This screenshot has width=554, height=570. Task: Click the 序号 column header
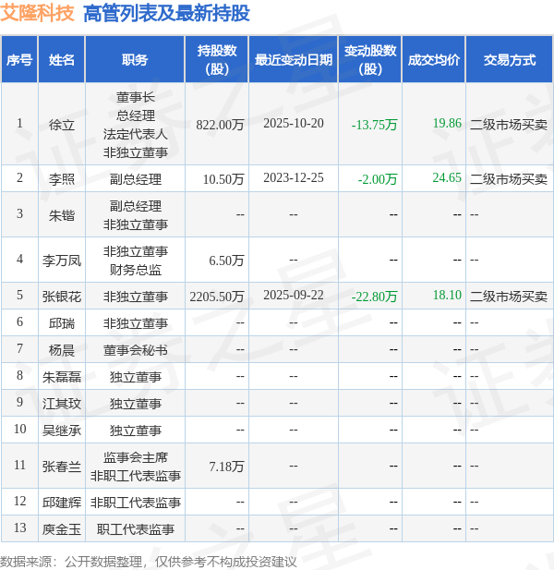(19, 60)
